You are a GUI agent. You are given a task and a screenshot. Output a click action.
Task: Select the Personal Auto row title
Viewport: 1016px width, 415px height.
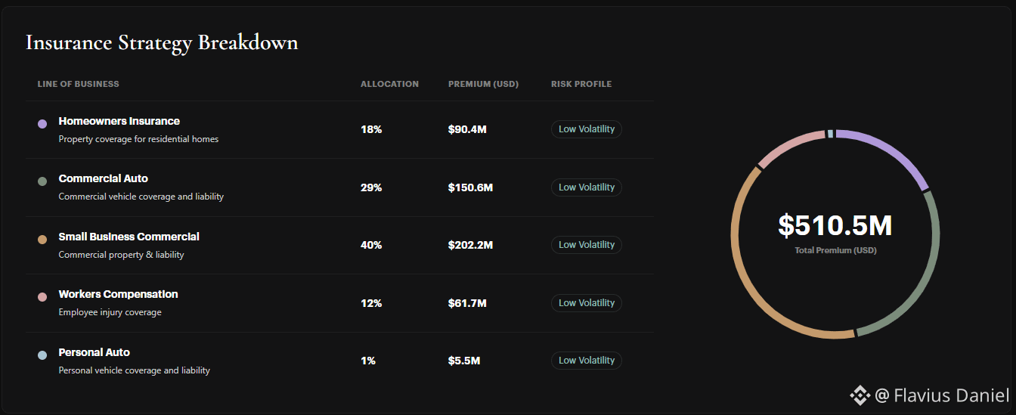point(94,352)
